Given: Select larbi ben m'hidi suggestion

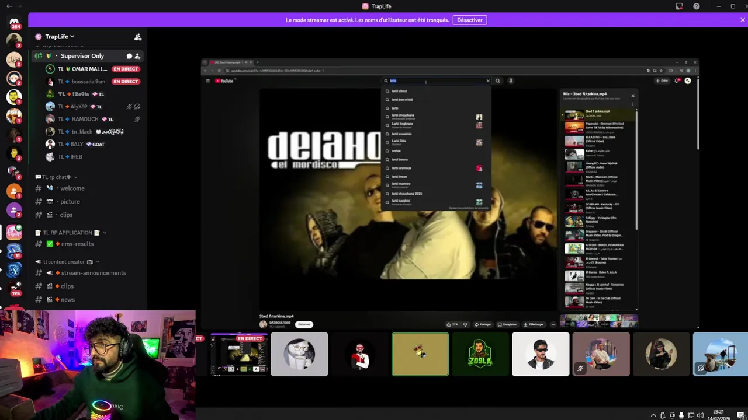Looking at the screenshot, I should (x=435, y=100).
